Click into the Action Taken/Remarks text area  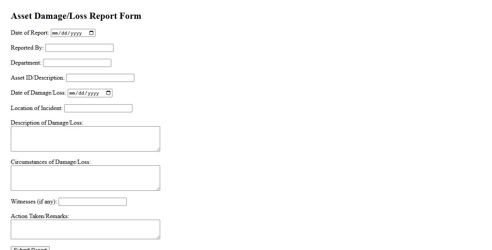[x=85, y=229]
